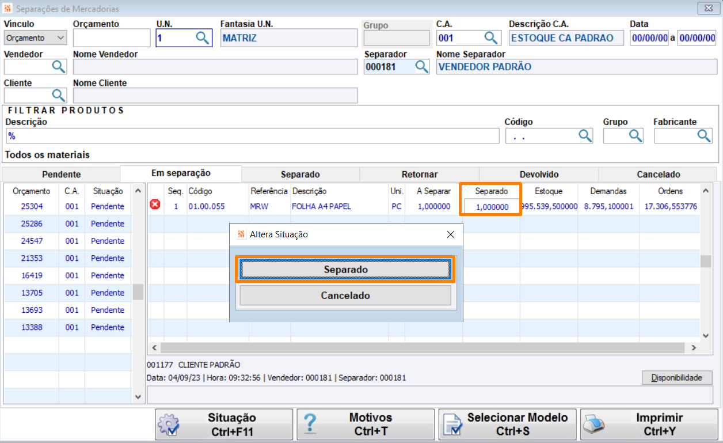Click the items grid scroll left arrow

154,348
